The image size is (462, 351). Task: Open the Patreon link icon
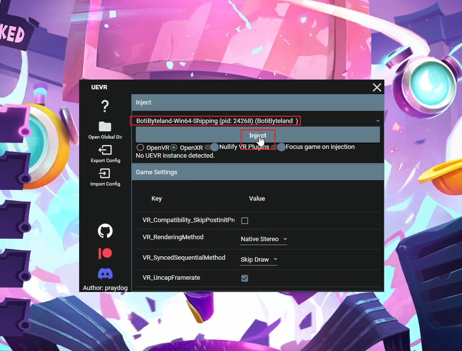coord(105,253)
